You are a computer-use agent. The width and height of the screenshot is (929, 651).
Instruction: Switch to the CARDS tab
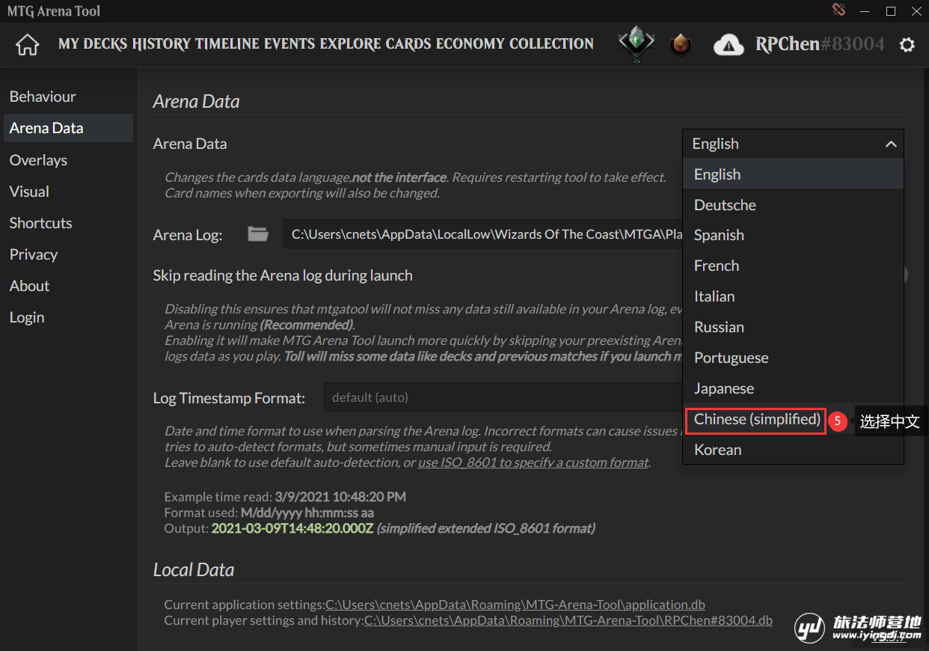pos(408,43)
